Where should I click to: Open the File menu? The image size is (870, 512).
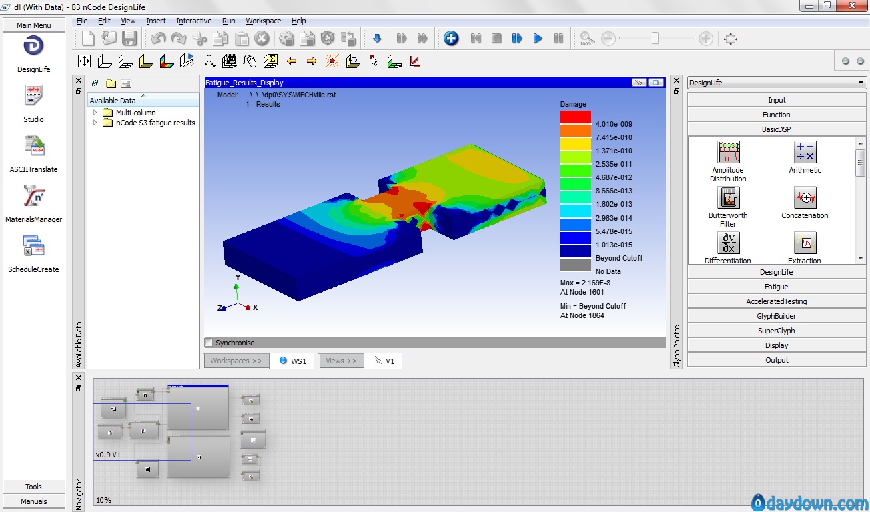82,21
